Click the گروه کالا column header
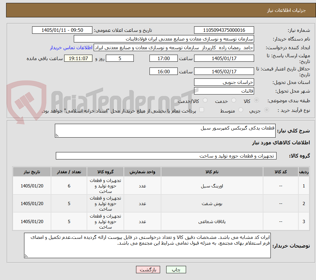 (x=105, y=172)
